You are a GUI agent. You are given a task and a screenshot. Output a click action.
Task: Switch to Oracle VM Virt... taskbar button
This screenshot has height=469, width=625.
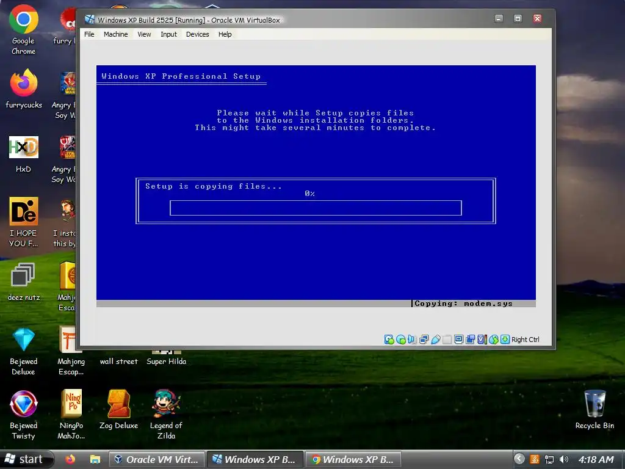157,459
